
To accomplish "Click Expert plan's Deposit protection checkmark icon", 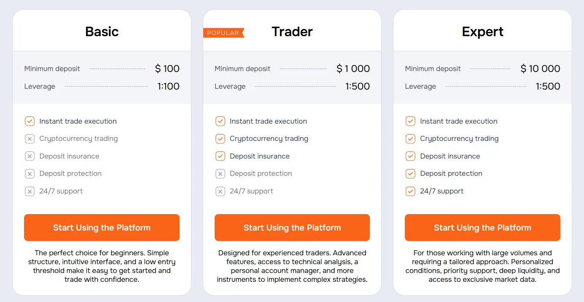I will pos(410,174).
